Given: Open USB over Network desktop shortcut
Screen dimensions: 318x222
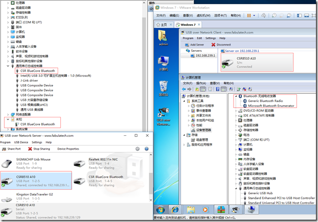Looking at the screenshot, I should [164, 116].
